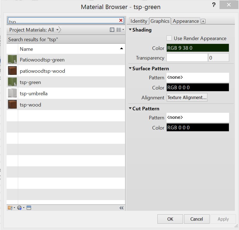The height and width of the screenshot is (230, 239).
Task: Enable Use Render Appearance checkbox
Action: (169, 38)
